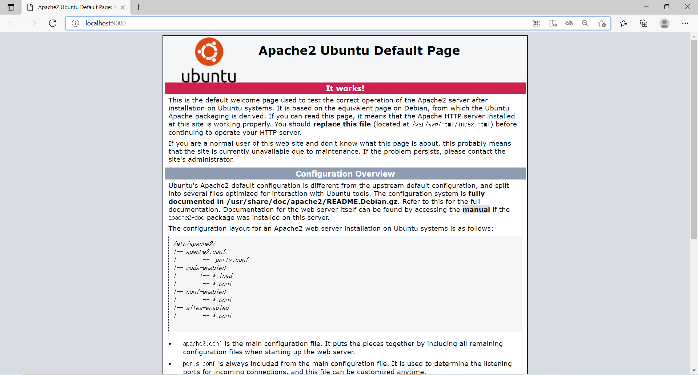Screen dimensions: 698x375
Task: Click '*.load' in the config tree
Action: (222, 276)
